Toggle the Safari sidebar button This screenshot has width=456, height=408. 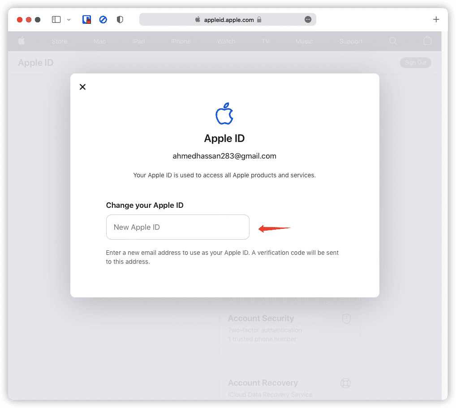[56, 20]
